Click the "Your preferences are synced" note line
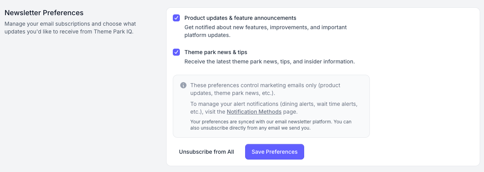This screenshot has height=172, width=484. coord(271,122)
